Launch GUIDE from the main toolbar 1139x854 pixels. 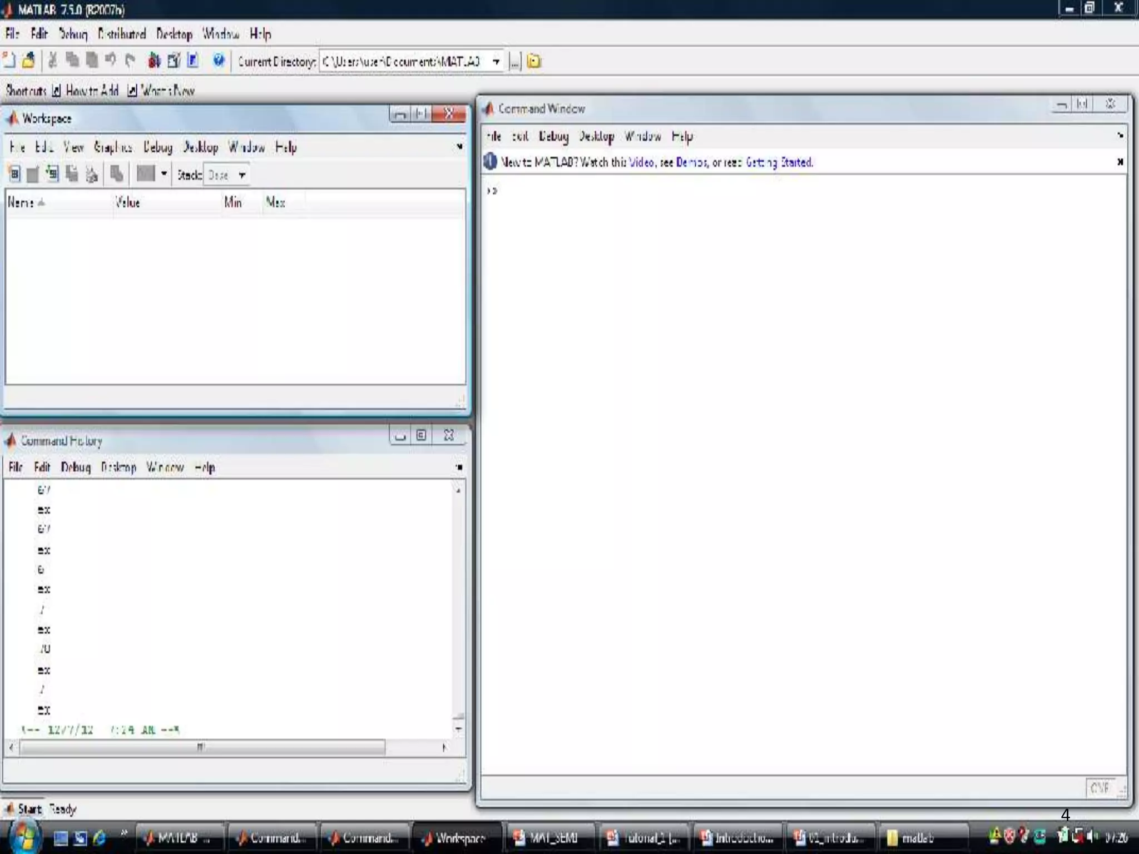pyautogui.click(x=174, y=61)
